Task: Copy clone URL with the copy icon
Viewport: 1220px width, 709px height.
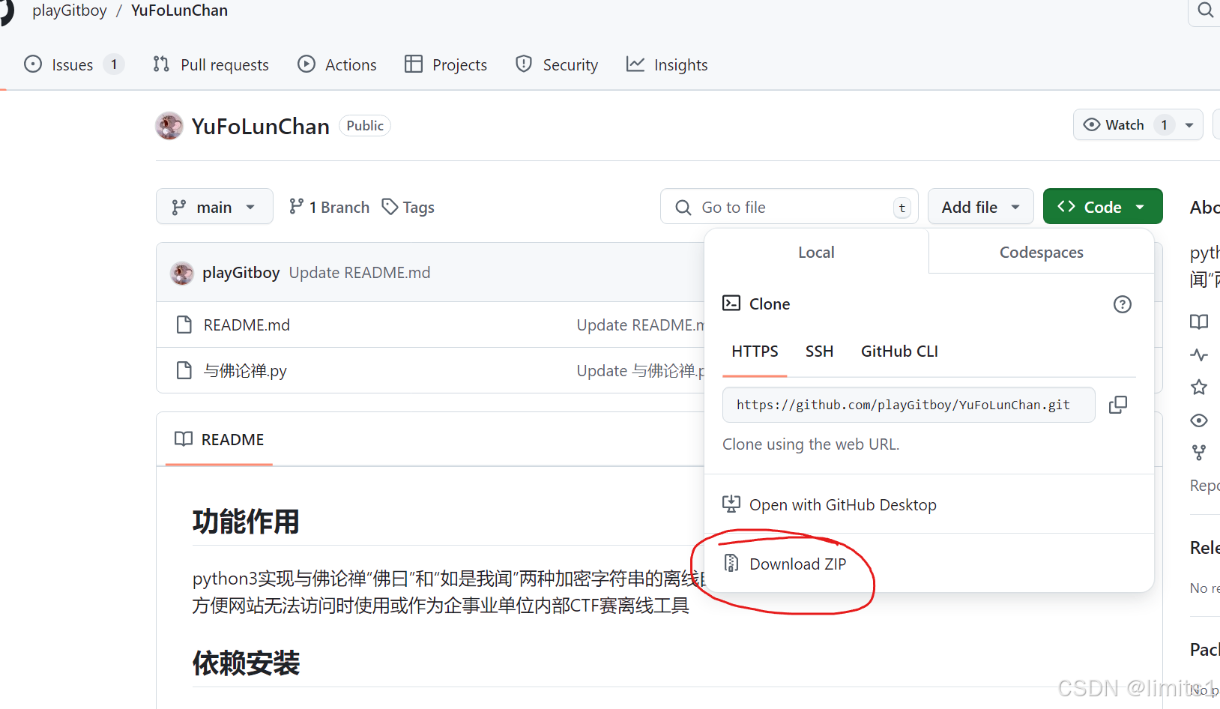Action: 1117,405
